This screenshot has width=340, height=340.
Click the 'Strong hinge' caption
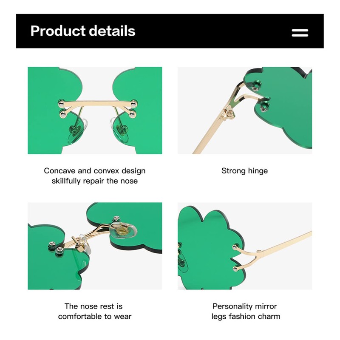(x=245, y=171)
